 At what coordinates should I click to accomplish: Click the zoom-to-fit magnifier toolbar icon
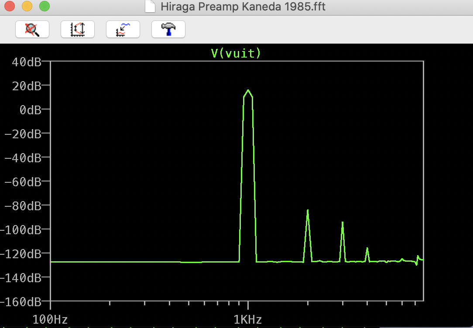click(32, 29)
